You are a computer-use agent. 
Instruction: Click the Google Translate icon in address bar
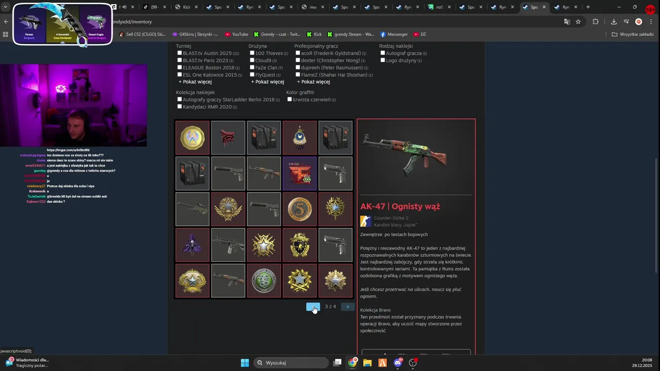pos(567,22)
